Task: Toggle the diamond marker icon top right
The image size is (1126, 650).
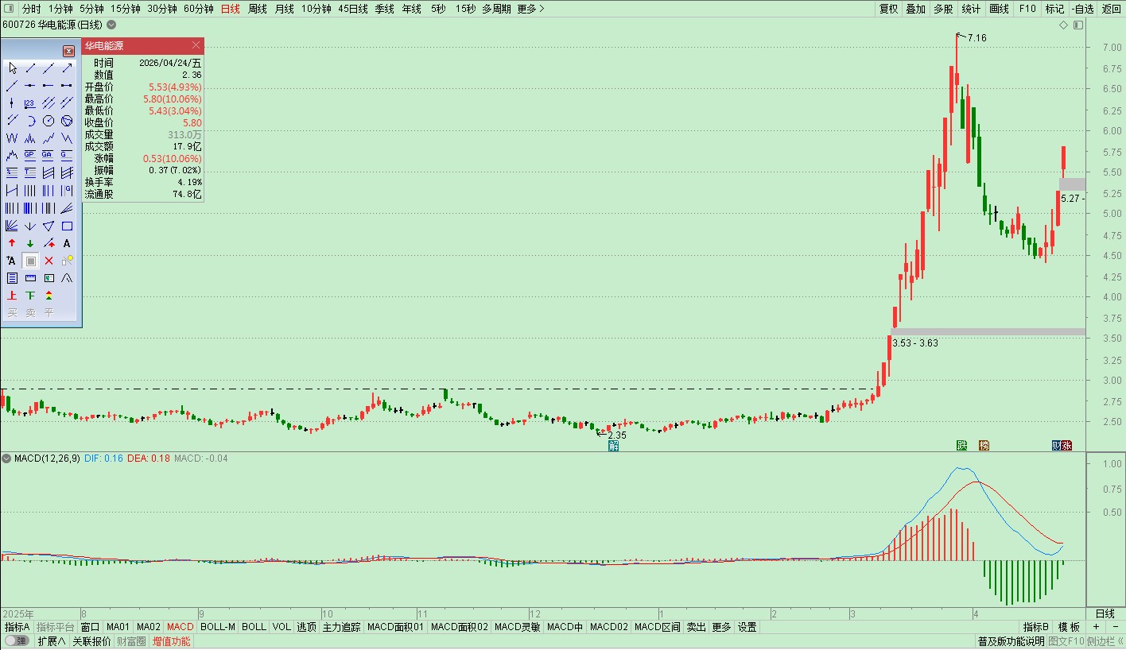Action: pyautogui.click(x=1064, y=25)
